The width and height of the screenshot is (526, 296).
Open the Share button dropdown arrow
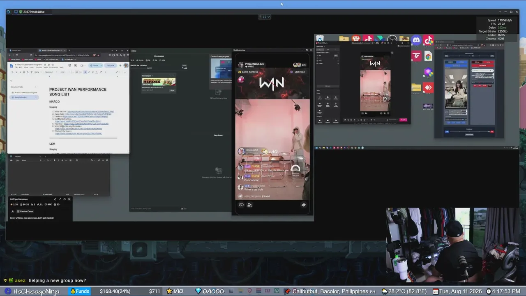click(101, 65)
